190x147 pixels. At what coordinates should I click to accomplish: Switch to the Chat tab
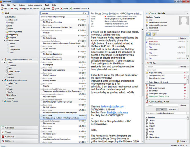click(x=161, y=109)
